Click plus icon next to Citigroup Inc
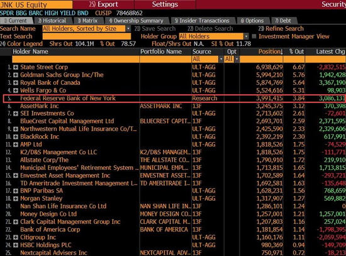Image resolution: width=346 pixels, height=256 pixels. (x=16, y=238)
